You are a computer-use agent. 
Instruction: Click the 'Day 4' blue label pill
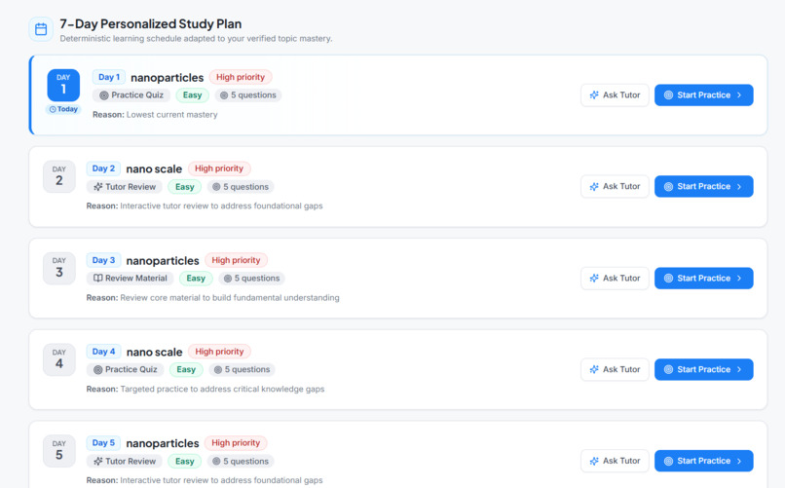103,352
